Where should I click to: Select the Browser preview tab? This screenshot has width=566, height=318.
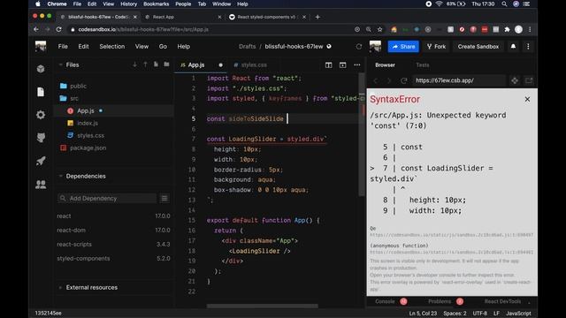386,64
